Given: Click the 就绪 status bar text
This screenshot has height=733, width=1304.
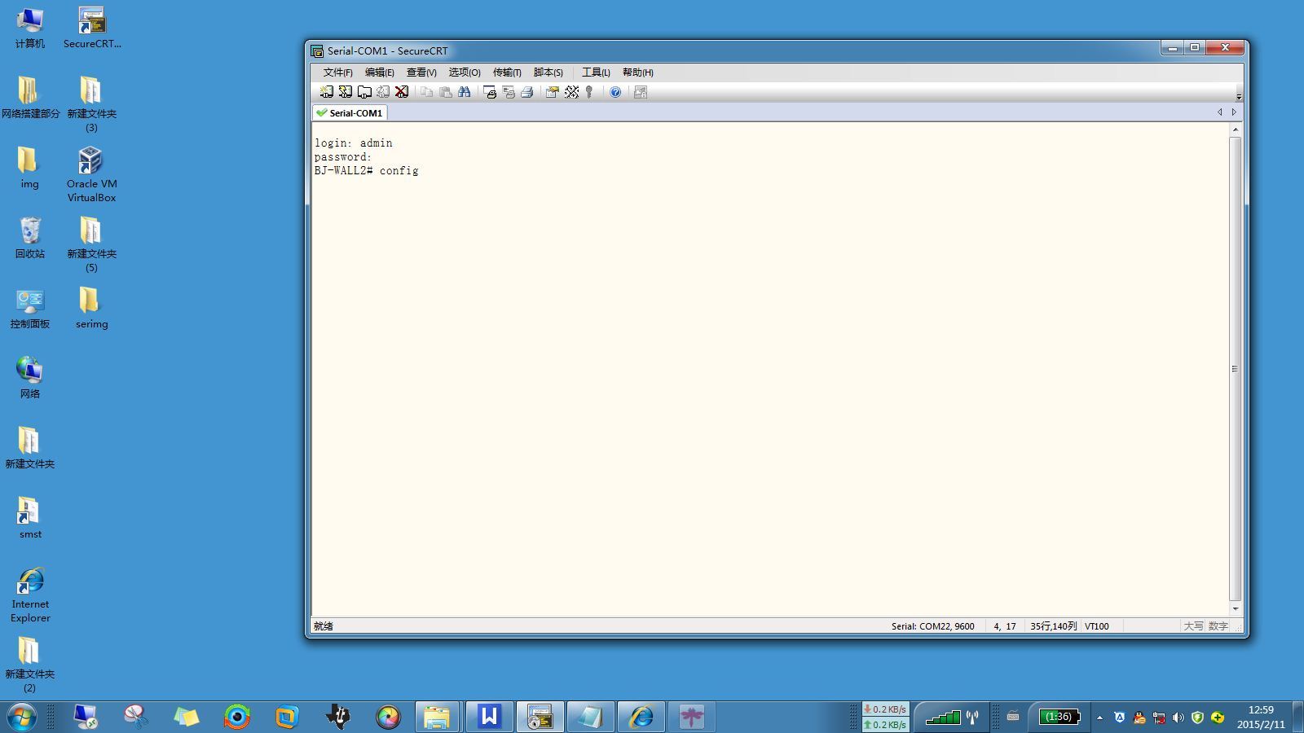Looking at the screenshot, I should [x=324, y=626].
